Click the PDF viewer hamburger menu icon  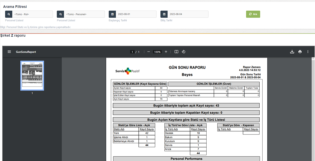9,52
